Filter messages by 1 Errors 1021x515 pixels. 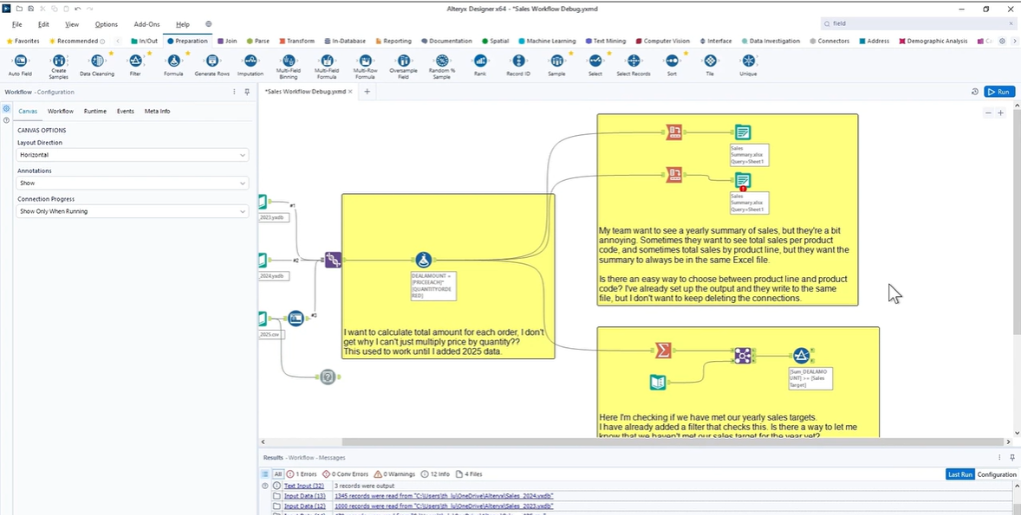click(x=302, y=474)
